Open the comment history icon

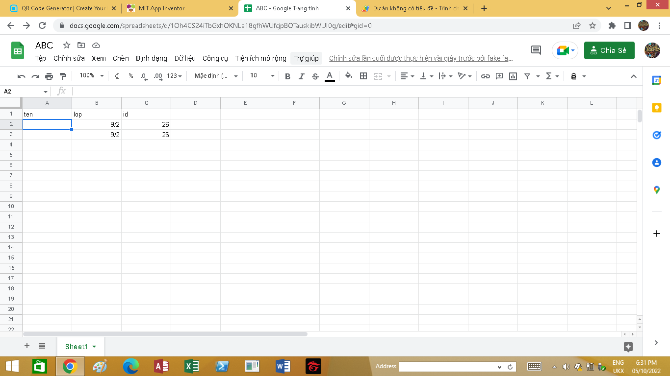click(536, 50)
